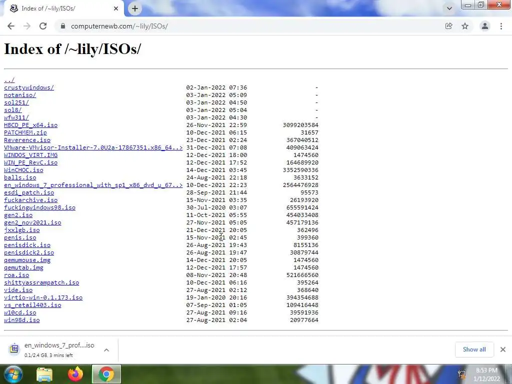Click the size value 20977664

point(304,320)
